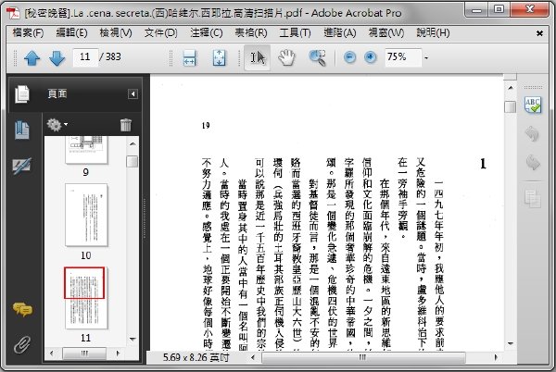
Task: Click the thumbnail panel vertical scroll handle
Action: pyautogui.click(x=133, y=161)
